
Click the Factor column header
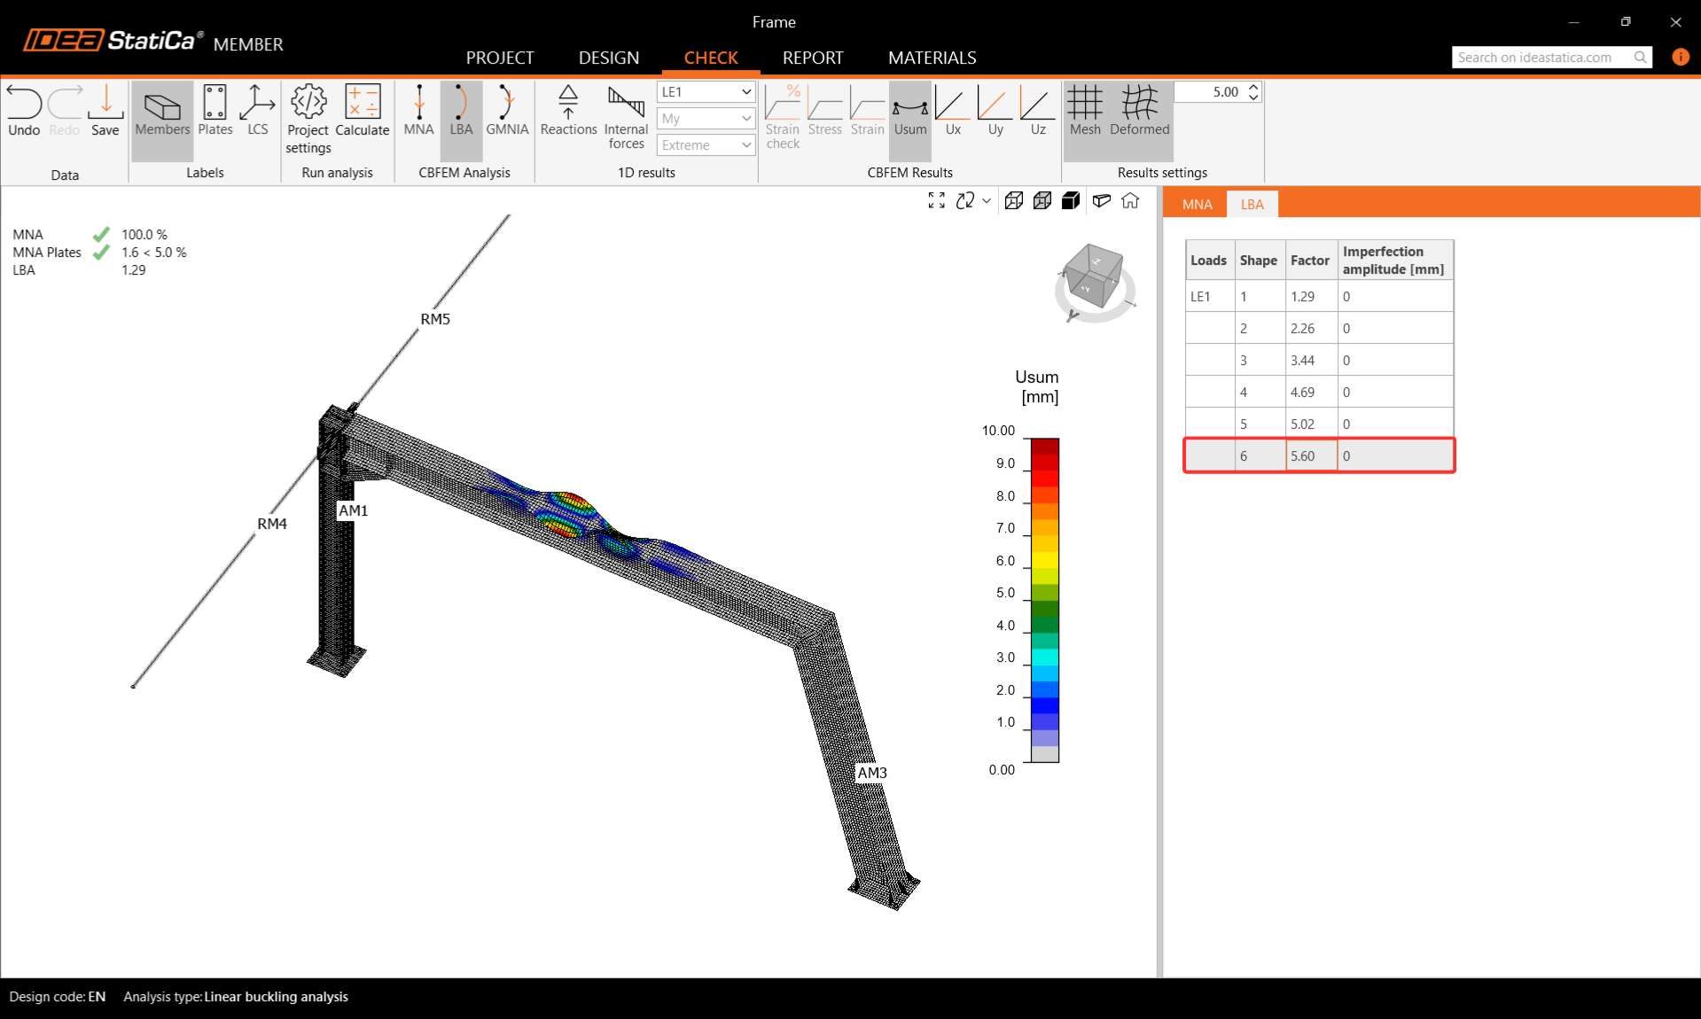(x=1310, y=261)
